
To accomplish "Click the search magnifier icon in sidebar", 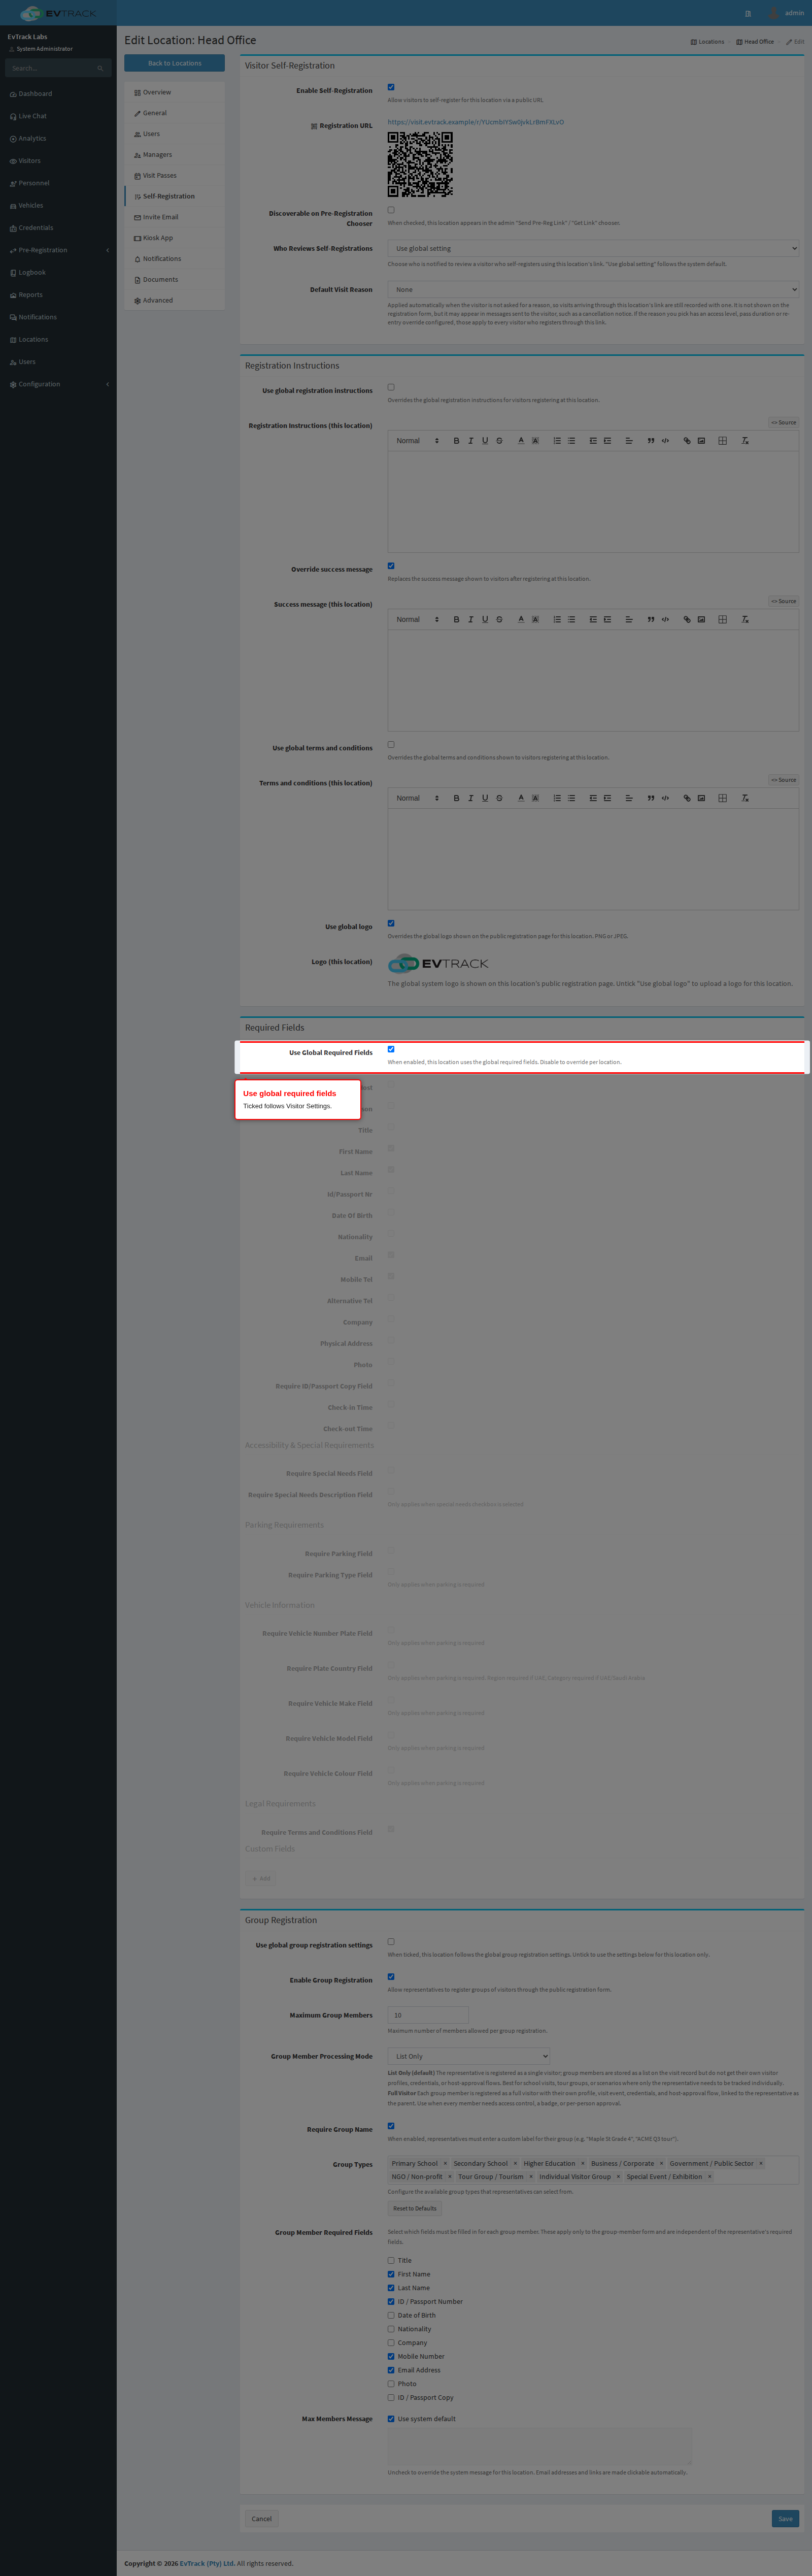I will (x=100, y=68).
